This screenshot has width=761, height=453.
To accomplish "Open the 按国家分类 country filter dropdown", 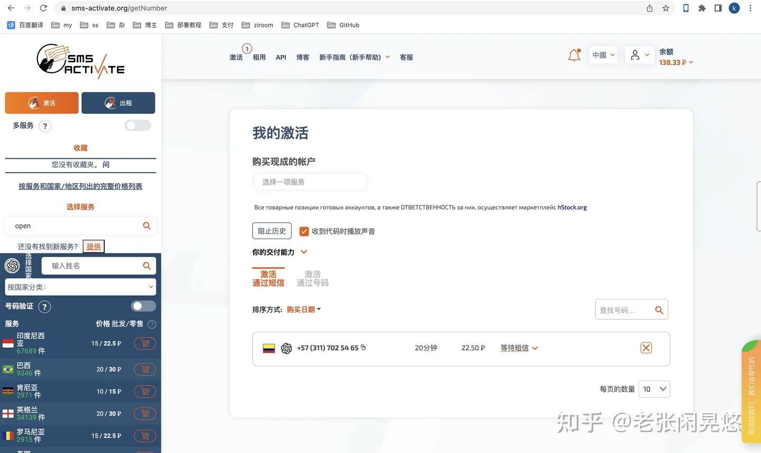I will tap(80, 287).
